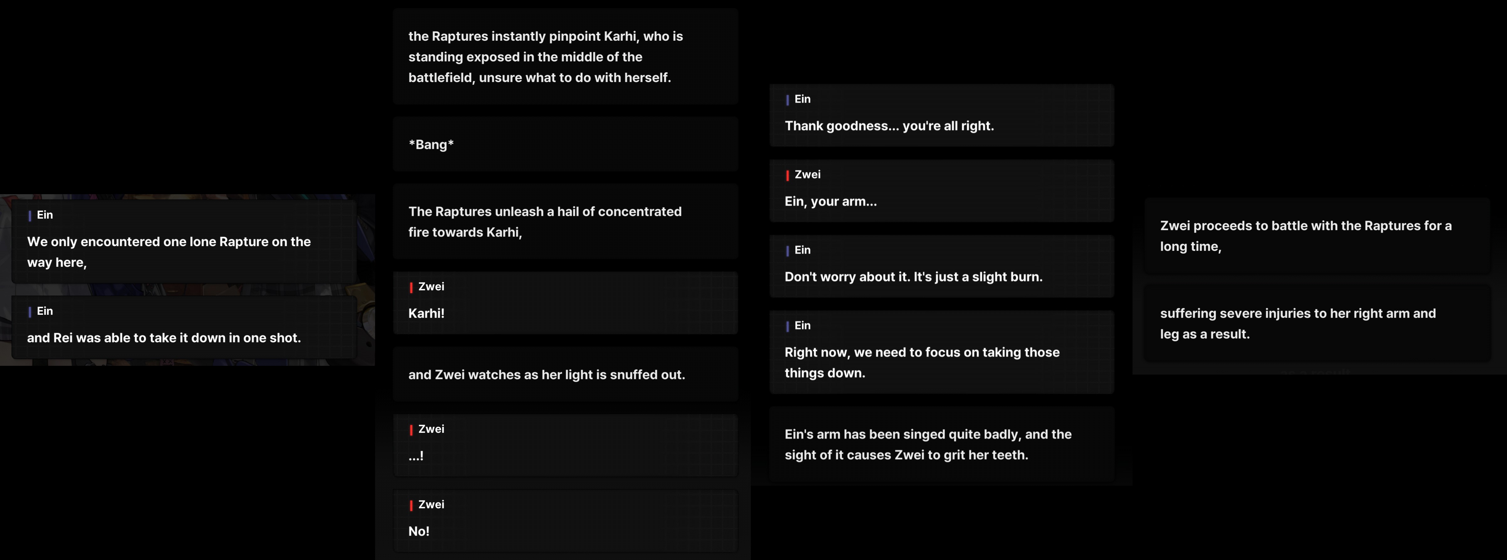The height and width of the screenshot is (560, 1507).
Task: Click the 'We only encountered one lone Rapture' dialogue
Action: (x=184, y=241)
